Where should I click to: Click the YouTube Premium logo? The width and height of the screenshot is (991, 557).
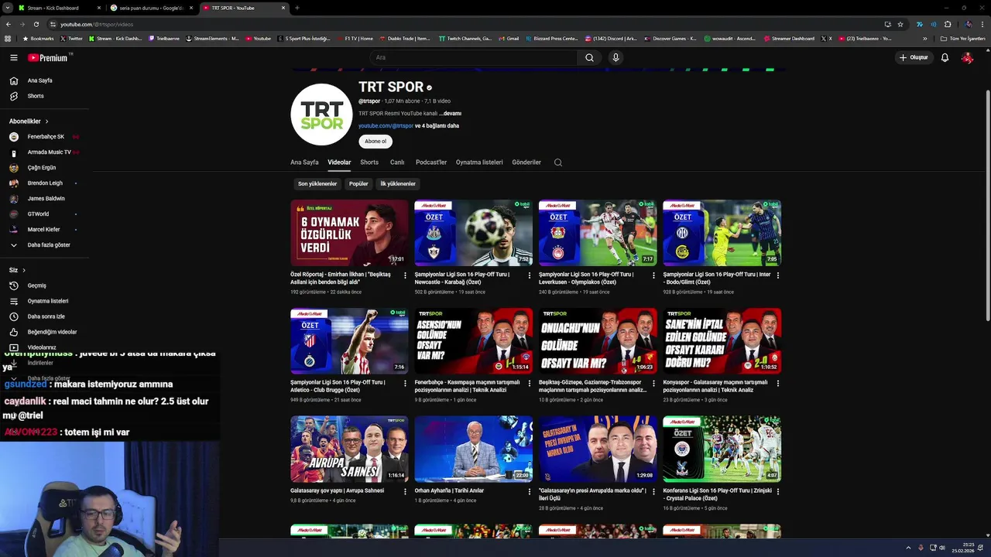[x=48, y=57]
